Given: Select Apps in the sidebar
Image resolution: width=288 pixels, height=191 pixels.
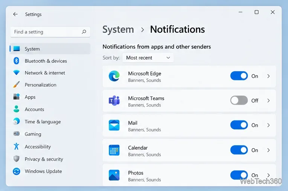Looking at the screenshot, I should (x=50, y=97).
